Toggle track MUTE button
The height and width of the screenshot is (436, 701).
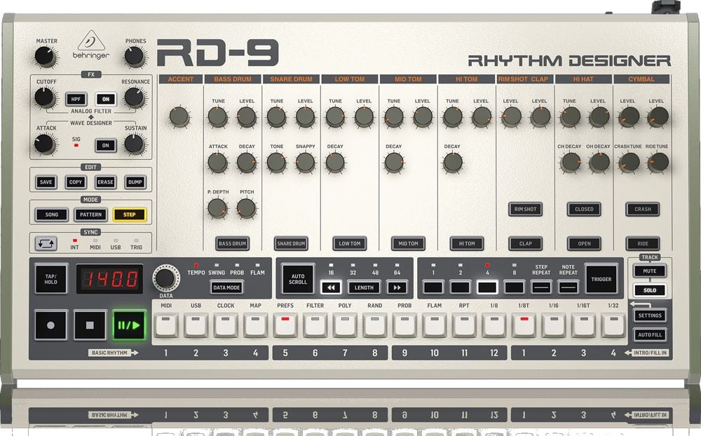[x=650, y=271]
